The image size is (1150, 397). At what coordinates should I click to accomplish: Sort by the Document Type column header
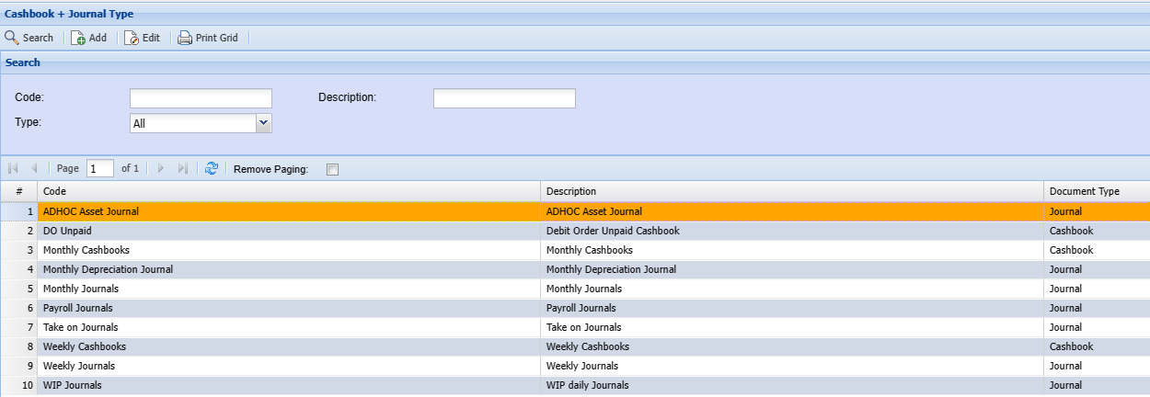coord(1097,191)
